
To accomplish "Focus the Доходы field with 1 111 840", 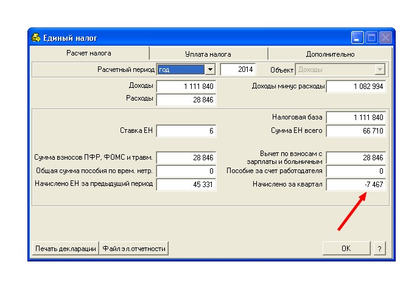I will click(x=186, y=87).
